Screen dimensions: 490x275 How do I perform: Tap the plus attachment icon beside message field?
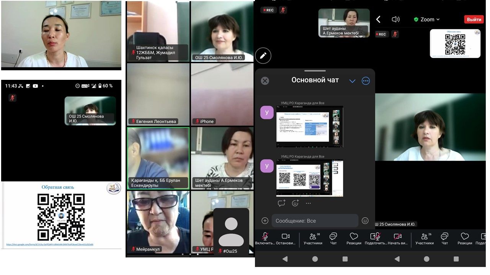tap(265, 221)
